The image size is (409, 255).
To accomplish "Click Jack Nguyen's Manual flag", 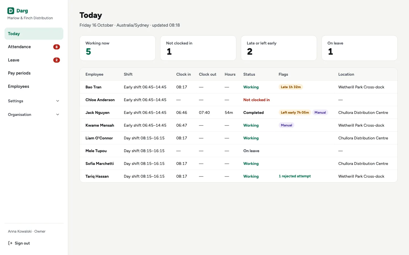I will [x=320, y=112].
